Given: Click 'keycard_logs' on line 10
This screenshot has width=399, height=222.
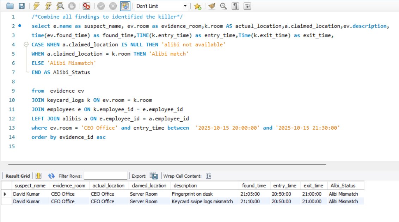Looking at the screenshot, I should [x=66, y=100].
